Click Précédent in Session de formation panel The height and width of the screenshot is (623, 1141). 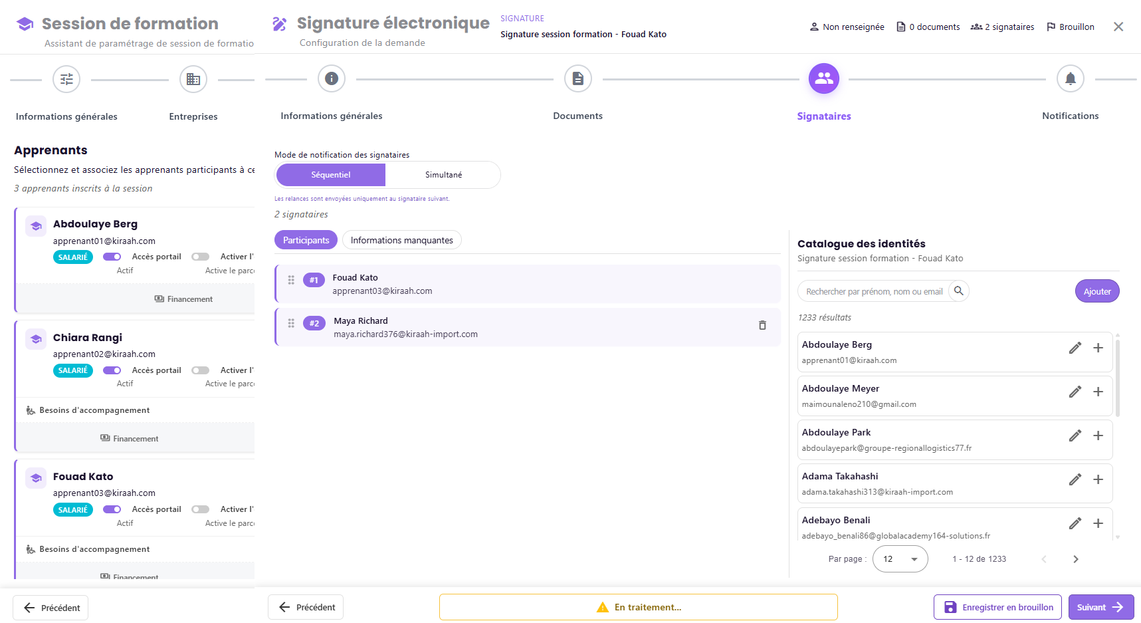click(x=51, y=608)
